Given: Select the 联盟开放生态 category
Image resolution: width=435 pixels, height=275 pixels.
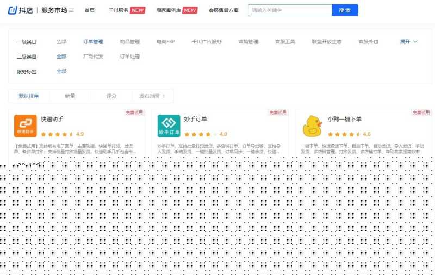Looking at the screenshot, I should [x=327, y=42].
